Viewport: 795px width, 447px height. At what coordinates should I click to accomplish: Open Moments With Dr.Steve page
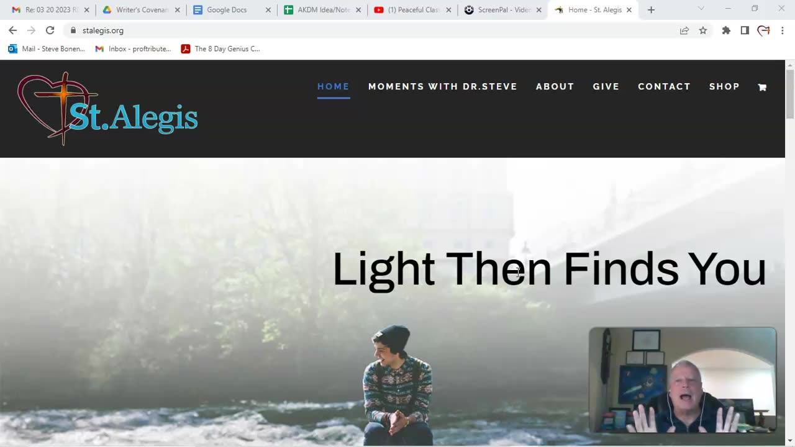[443, 86]
